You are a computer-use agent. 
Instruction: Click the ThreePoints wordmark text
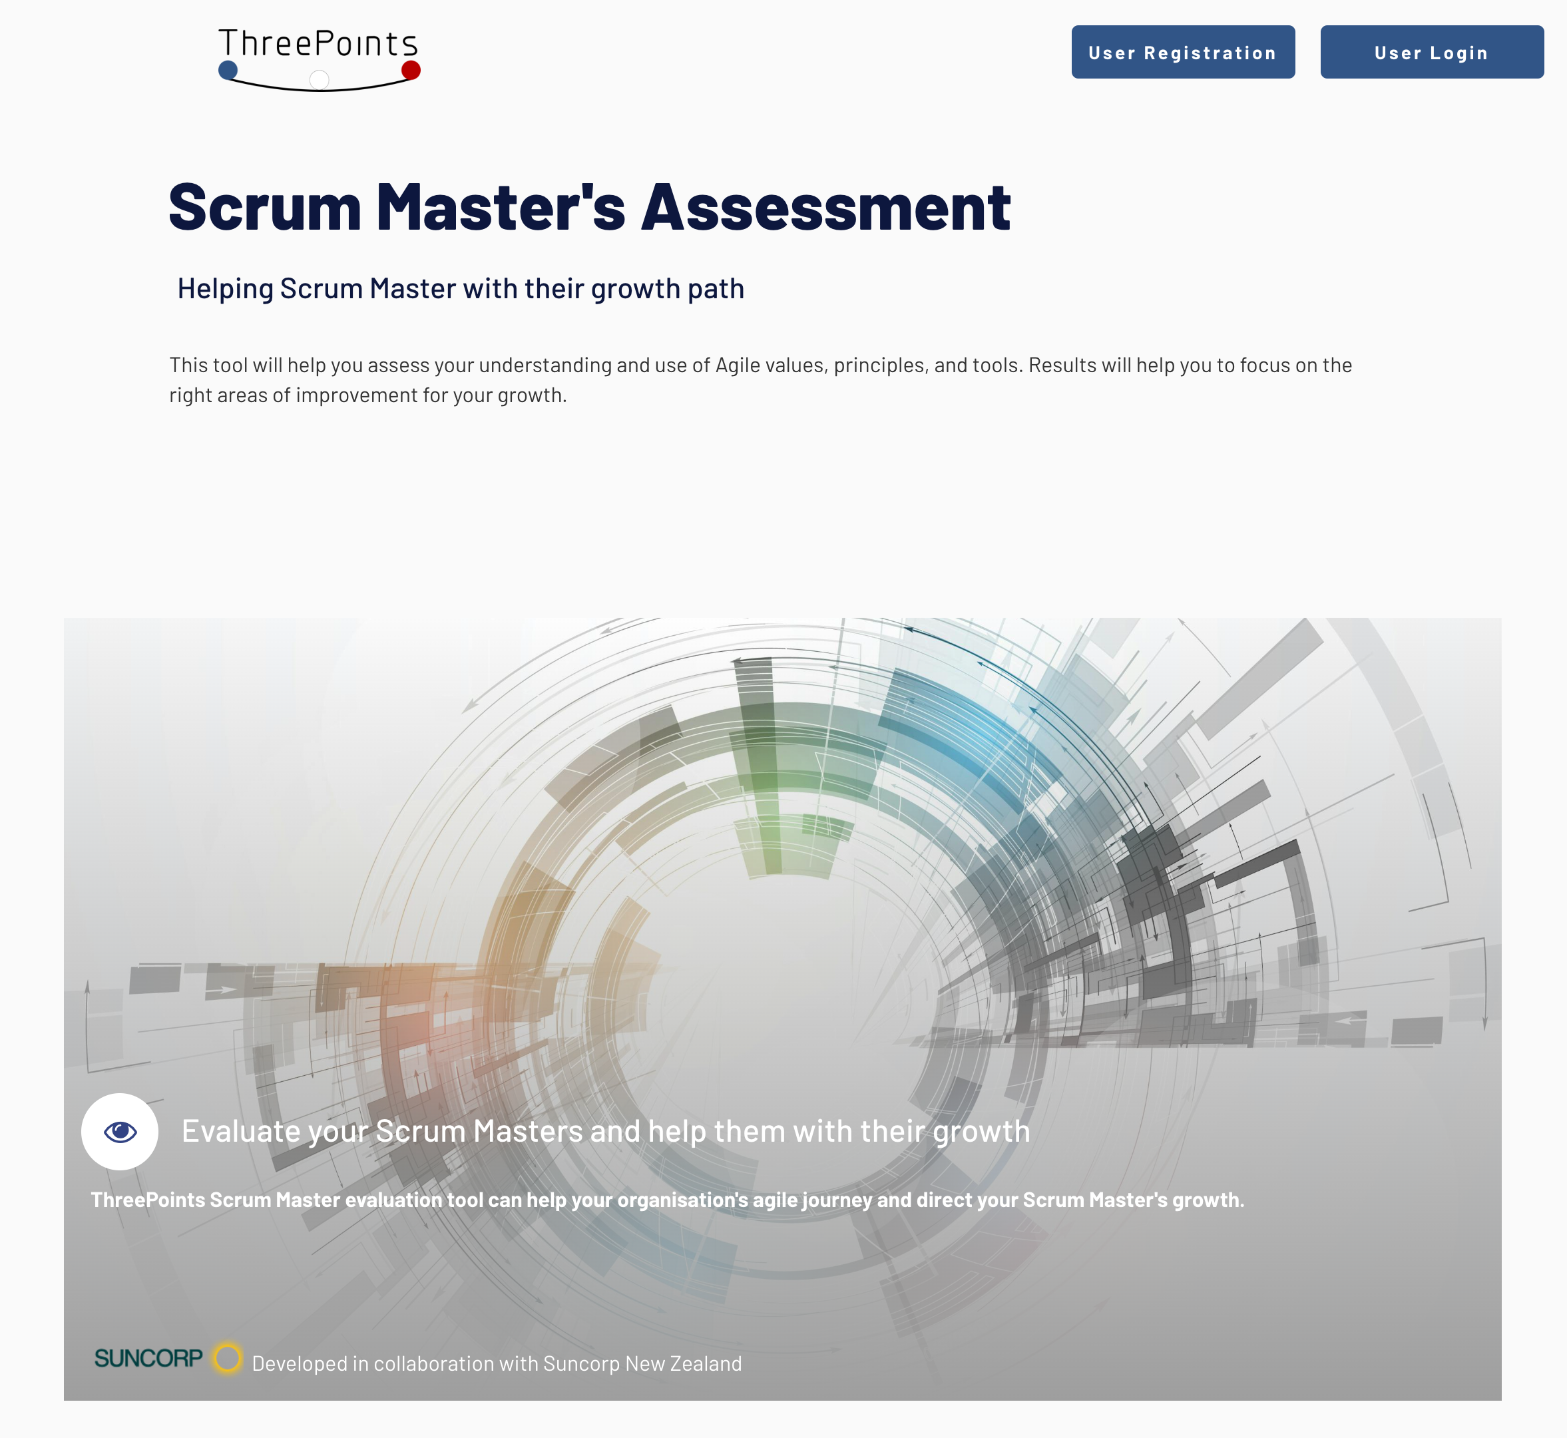point(318,43)
